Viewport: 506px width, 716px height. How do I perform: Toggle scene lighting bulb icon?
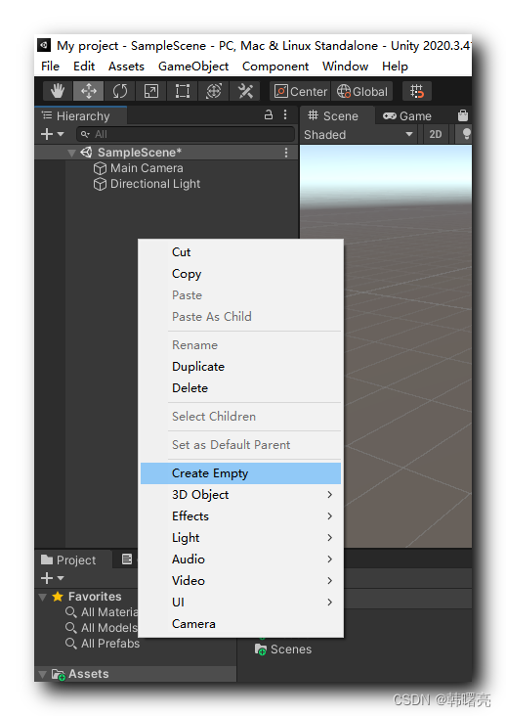pyautogui.click(x=466, y=134)
